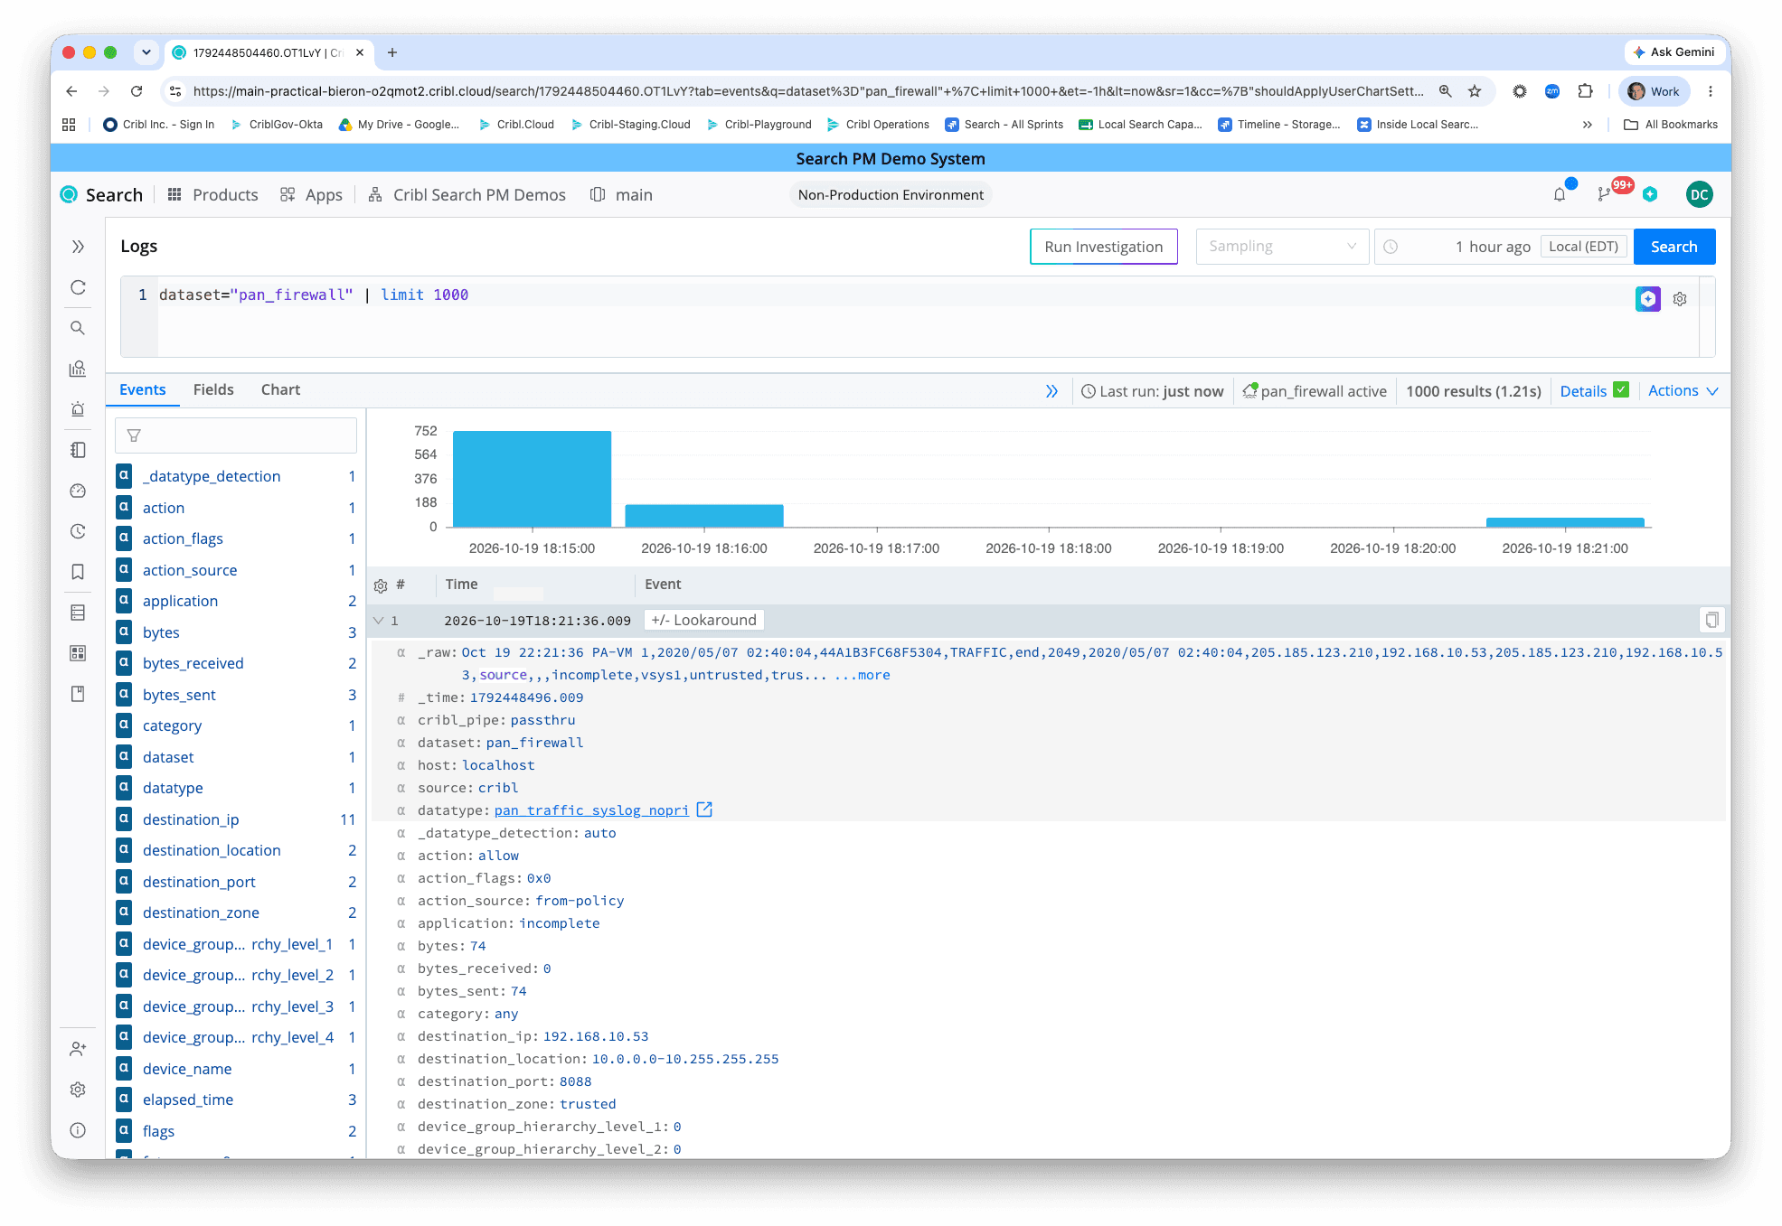Click the notifications bell icon
Viewport: 1782px width, 1226px height.
click(1560, 194)
